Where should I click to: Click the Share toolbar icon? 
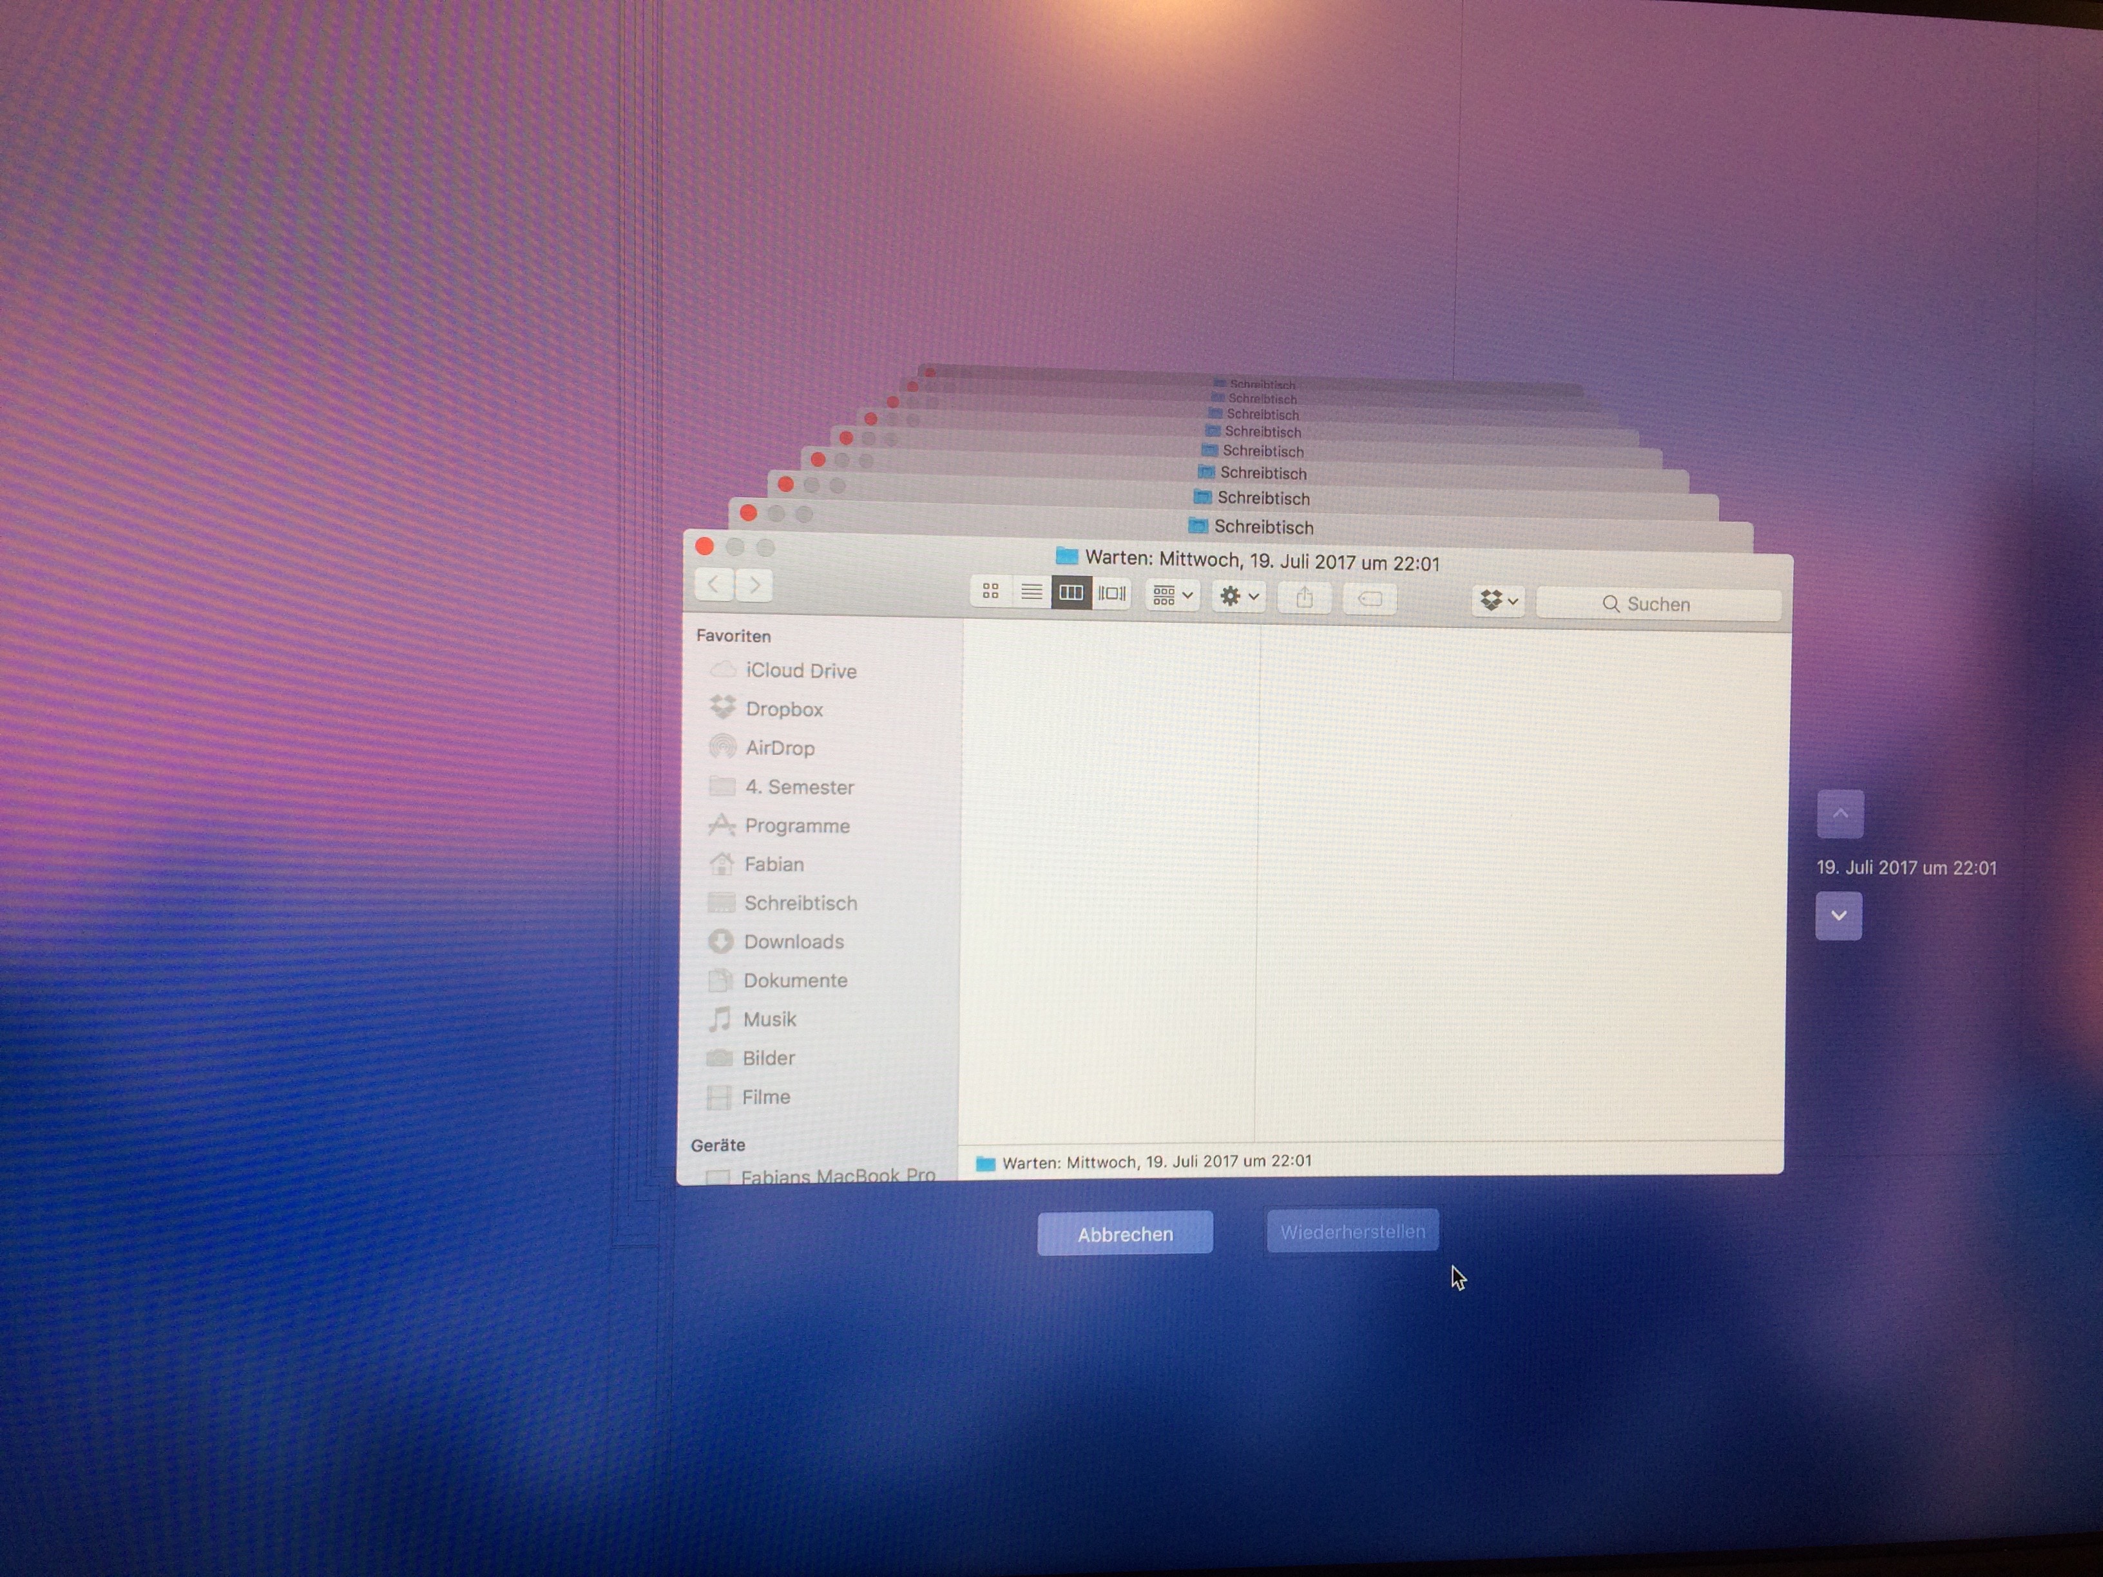(x=1303, y=598)
